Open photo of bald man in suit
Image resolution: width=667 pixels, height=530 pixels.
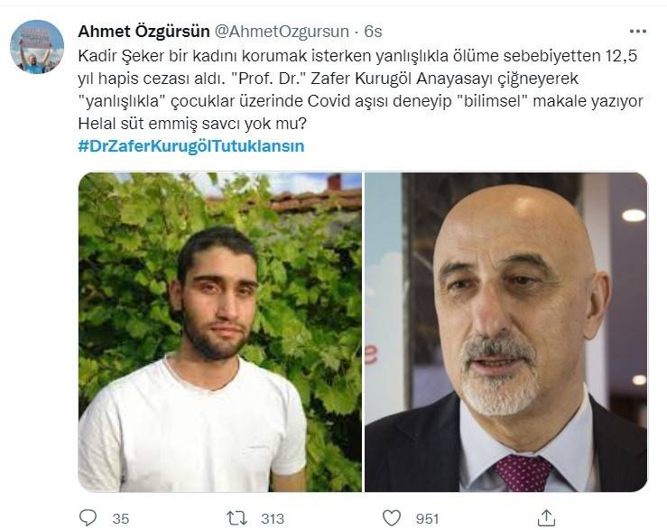click(x=505, y=332)
